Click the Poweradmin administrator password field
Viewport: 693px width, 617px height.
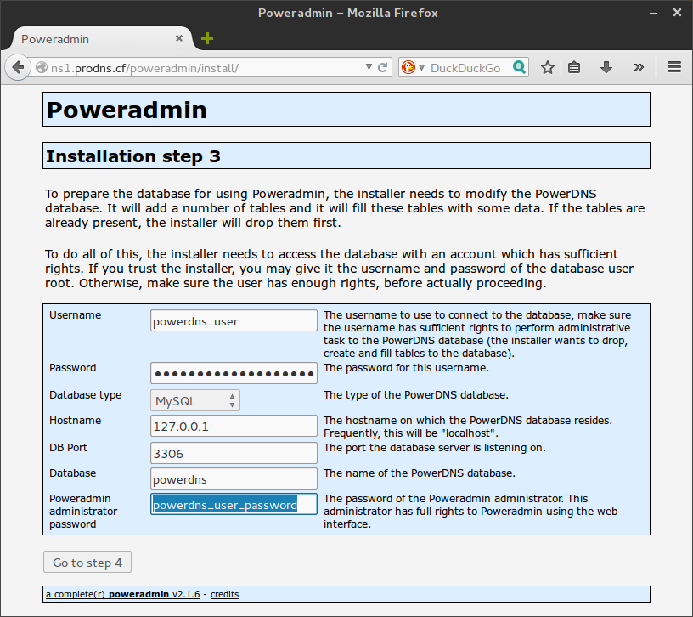(234, 504)
